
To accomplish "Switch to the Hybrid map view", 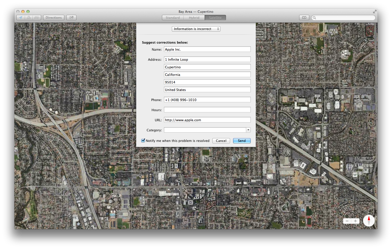I will point(194,18).
